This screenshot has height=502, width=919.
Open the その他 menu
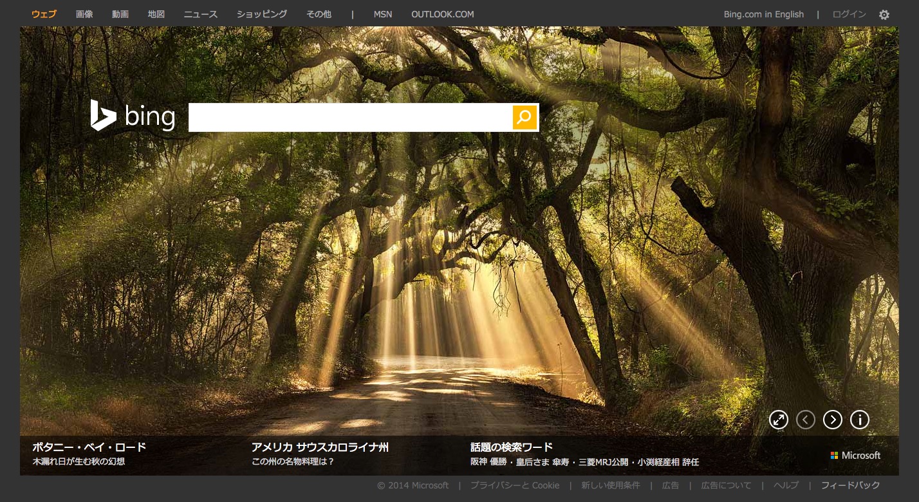pyautogui.click(x=319, y=14)
